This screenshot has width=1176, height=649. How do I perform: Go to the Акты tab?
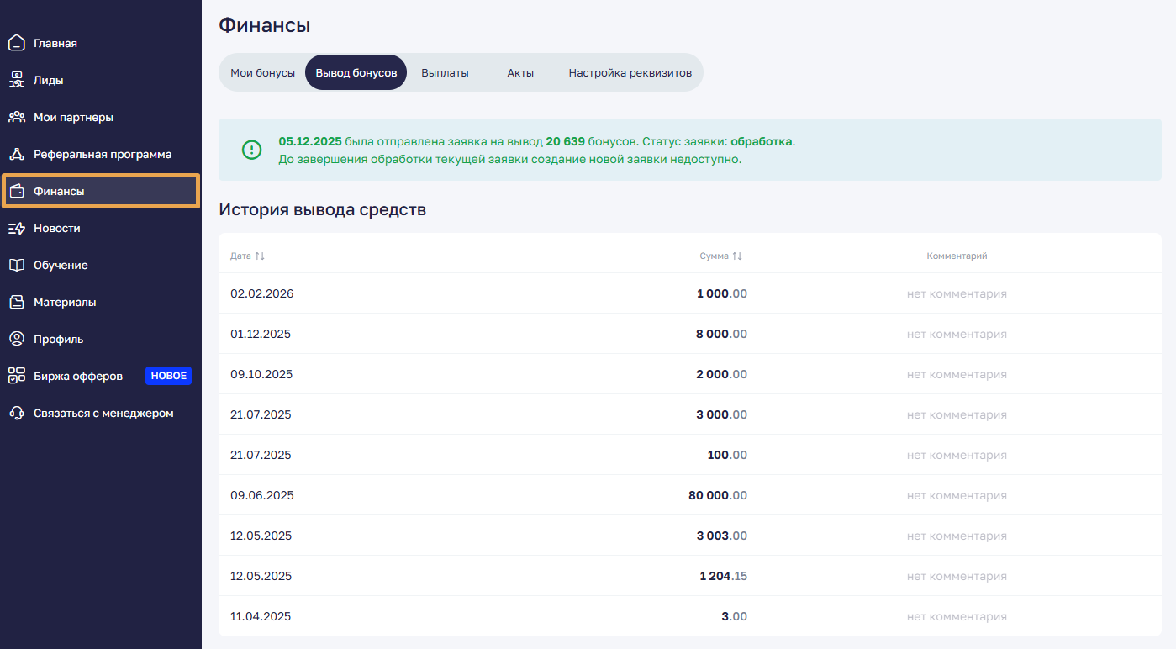pyautogui.click(x=520, y=73)
